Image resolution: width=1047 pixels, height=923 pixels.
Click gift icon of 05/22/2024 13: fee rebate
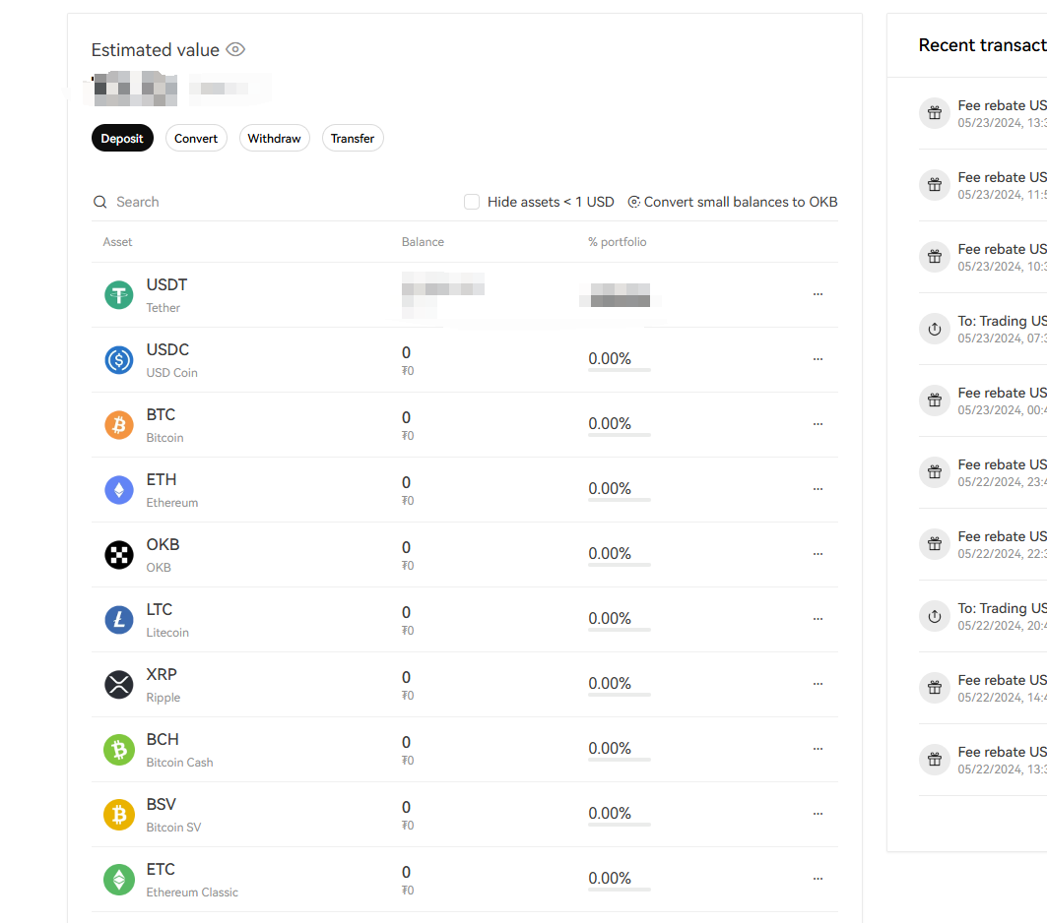tap(935, 759)
